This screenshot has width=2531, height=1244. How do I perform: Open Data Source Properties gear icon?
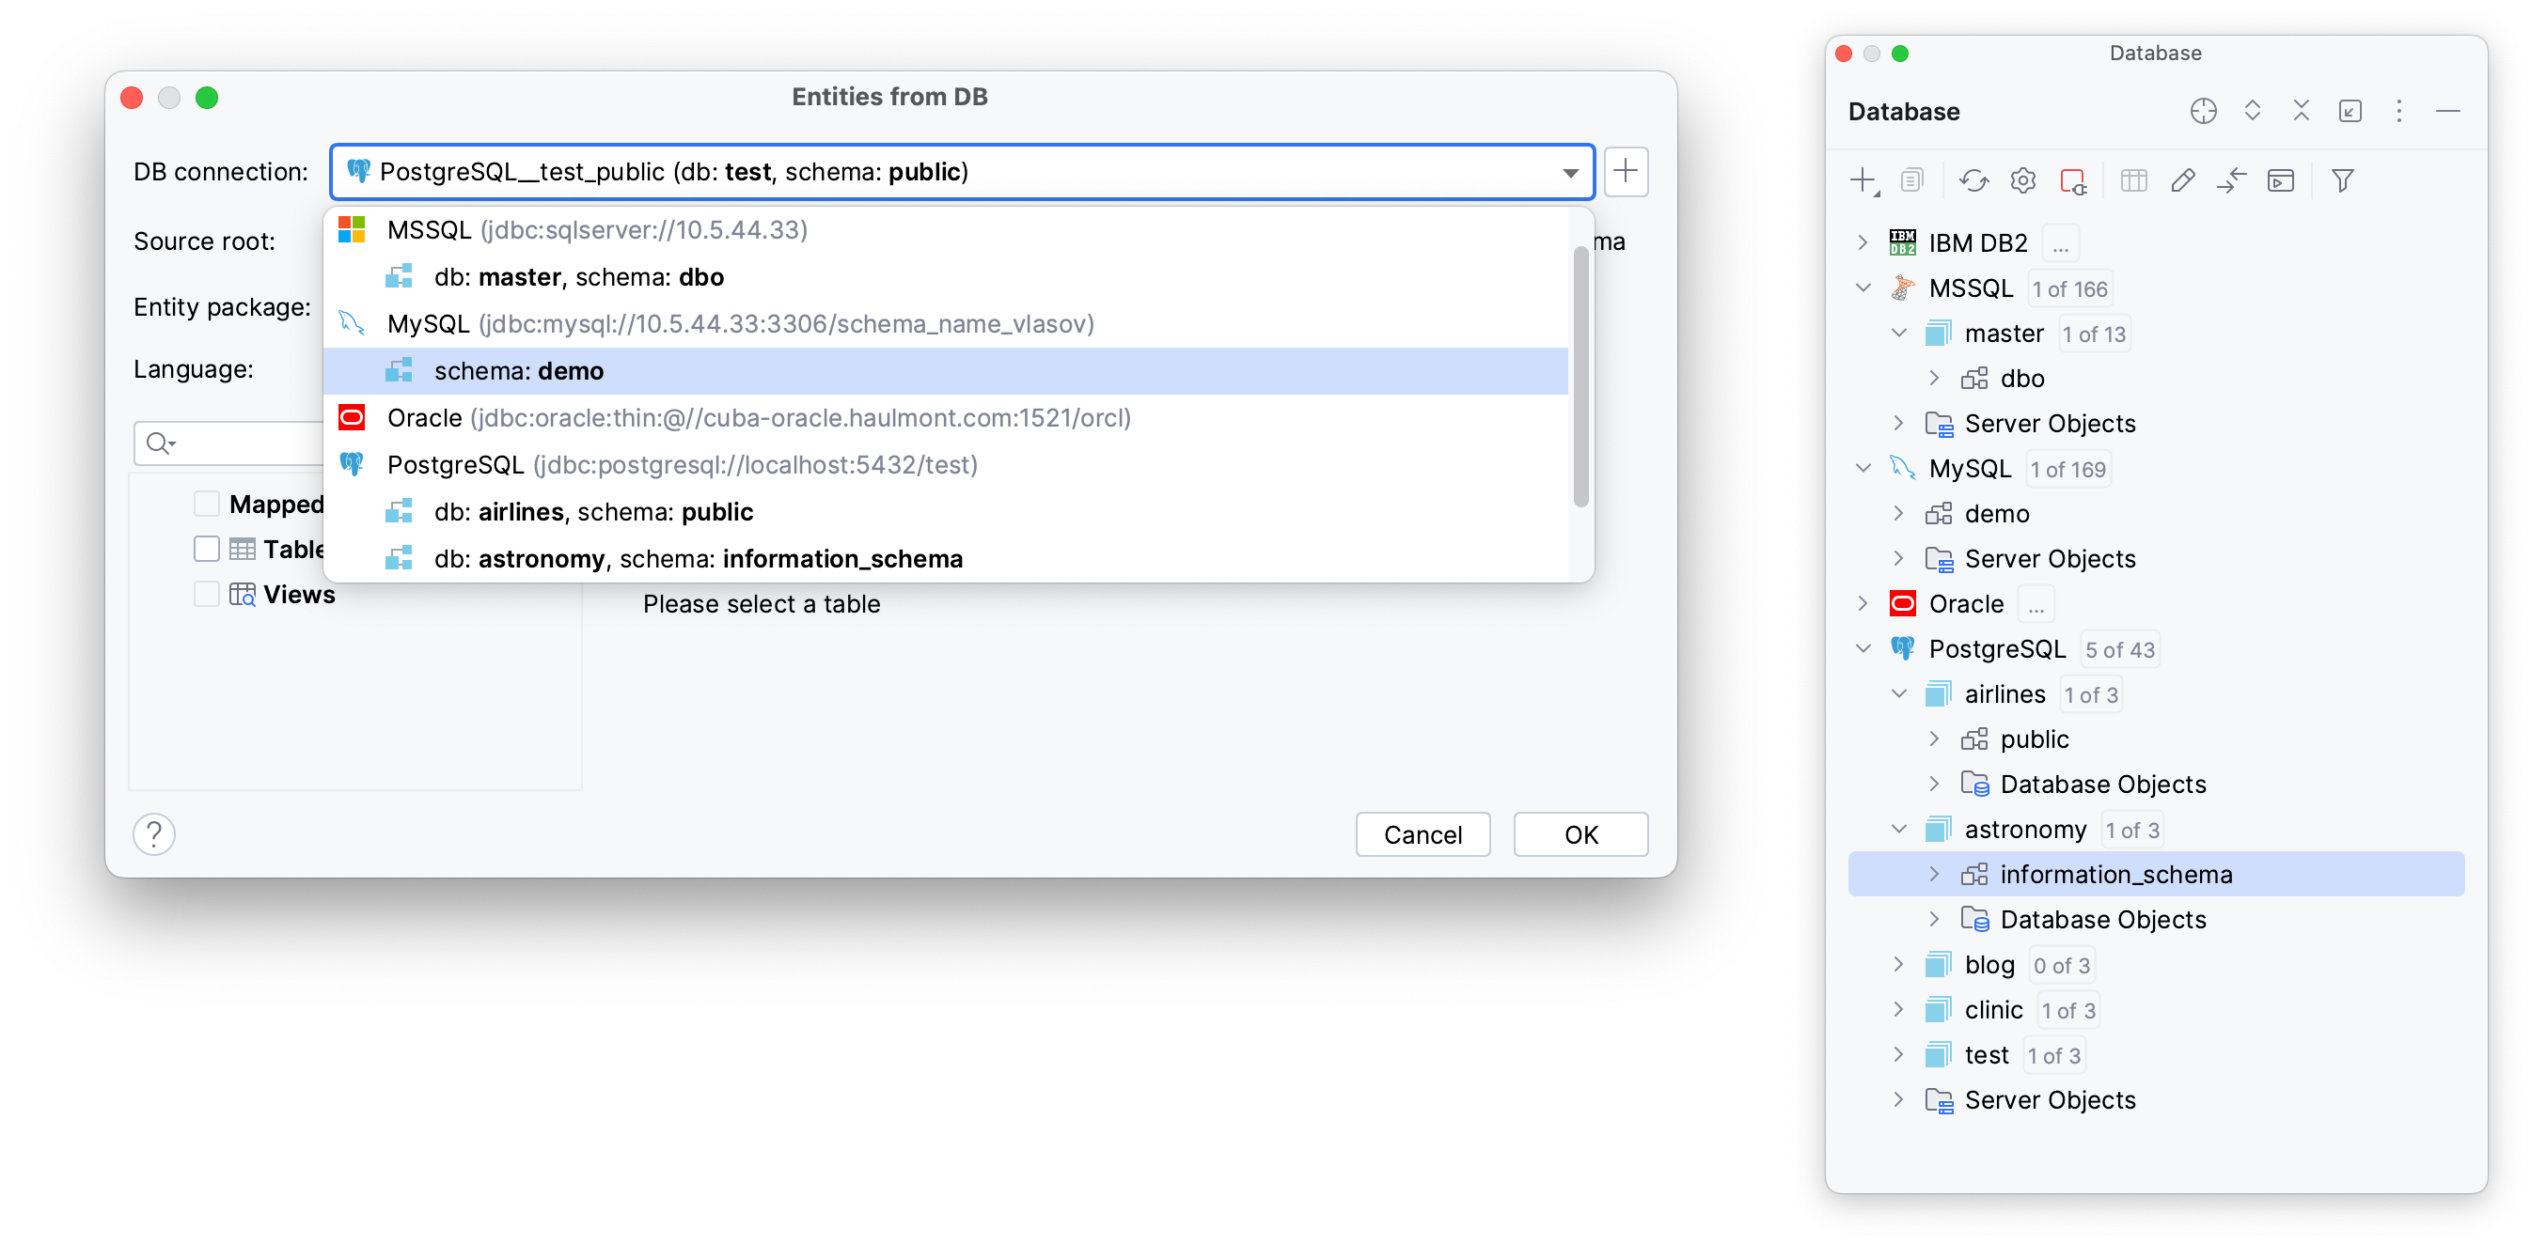coord(2022,180)
